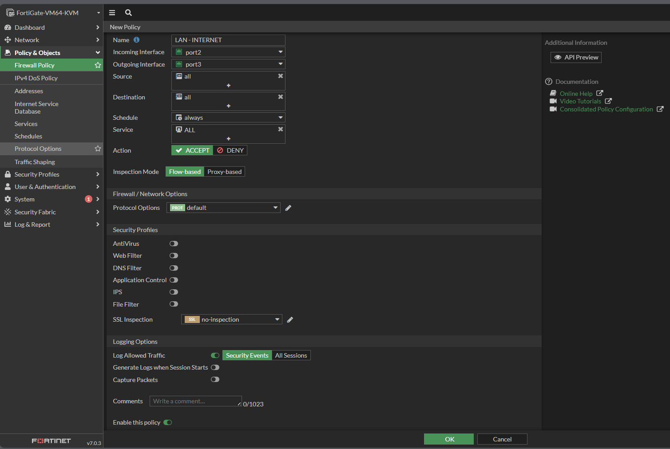Viewport: 670px width, 449px height.
Task: Click the Comments text box
Action: click(195, 401)
